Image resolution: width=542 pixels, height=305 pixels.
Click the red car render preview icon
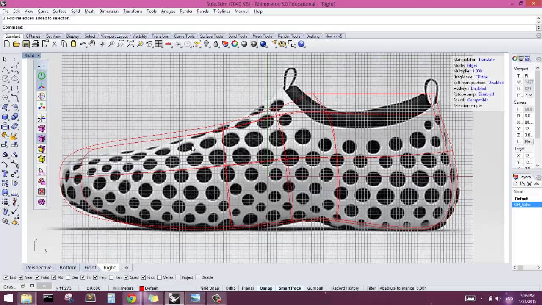click(169, 44)
